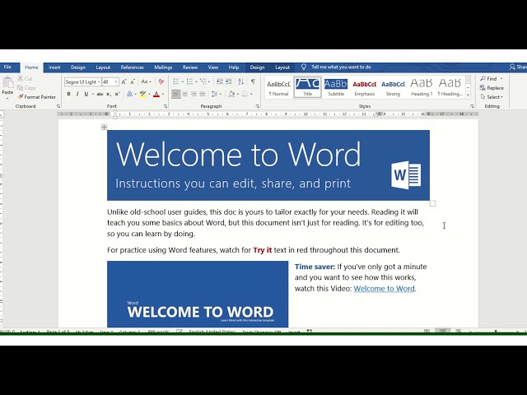
Task: Center the text alignment
Action: pos(184,95)
